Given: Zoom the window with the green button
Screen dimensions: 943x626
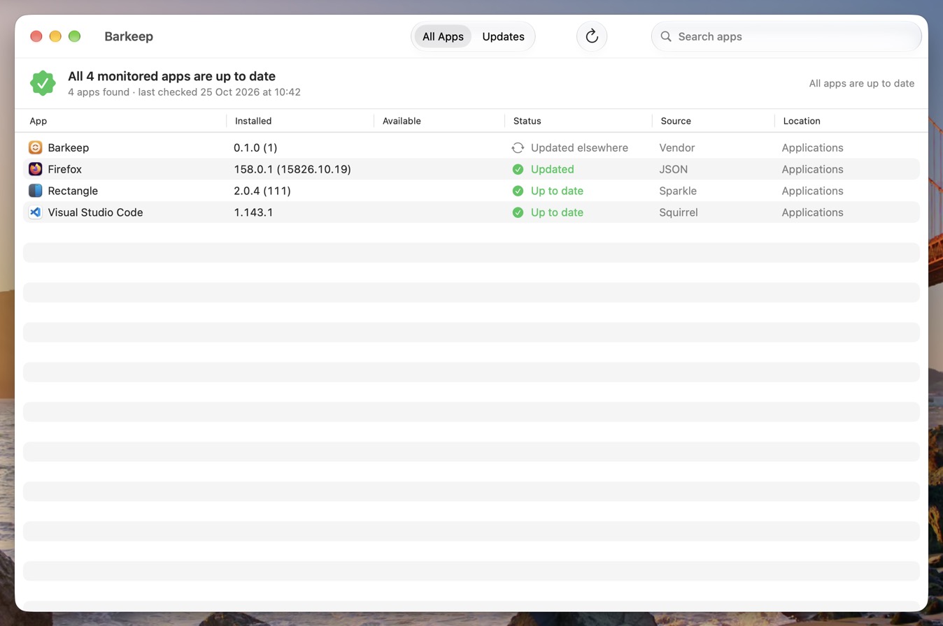Looking at the screenshot, I should (x=74, y=36).
